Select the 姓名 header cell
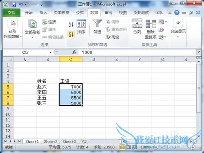Image resolution: width=204 pixels, height=153 pixels. coord(48,81)
